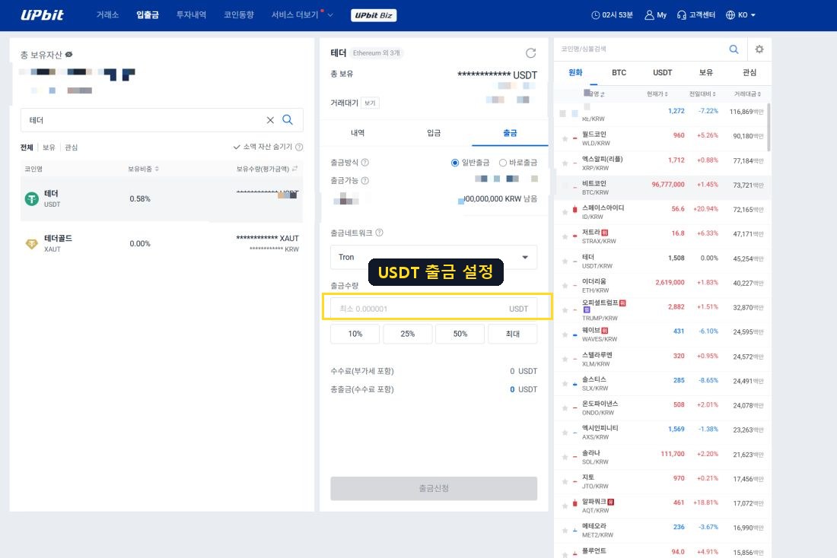This screenshot has height=558, width=837.
Task: Open the coin list settings gear icon
Action: point(759,49)
